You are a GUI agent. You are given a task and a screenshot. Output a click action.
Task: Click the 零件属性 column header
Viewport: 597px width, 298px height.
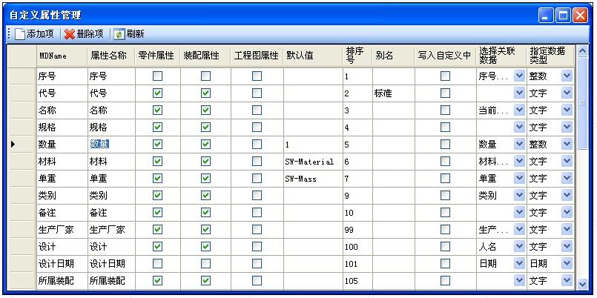(x=157, y=56)
